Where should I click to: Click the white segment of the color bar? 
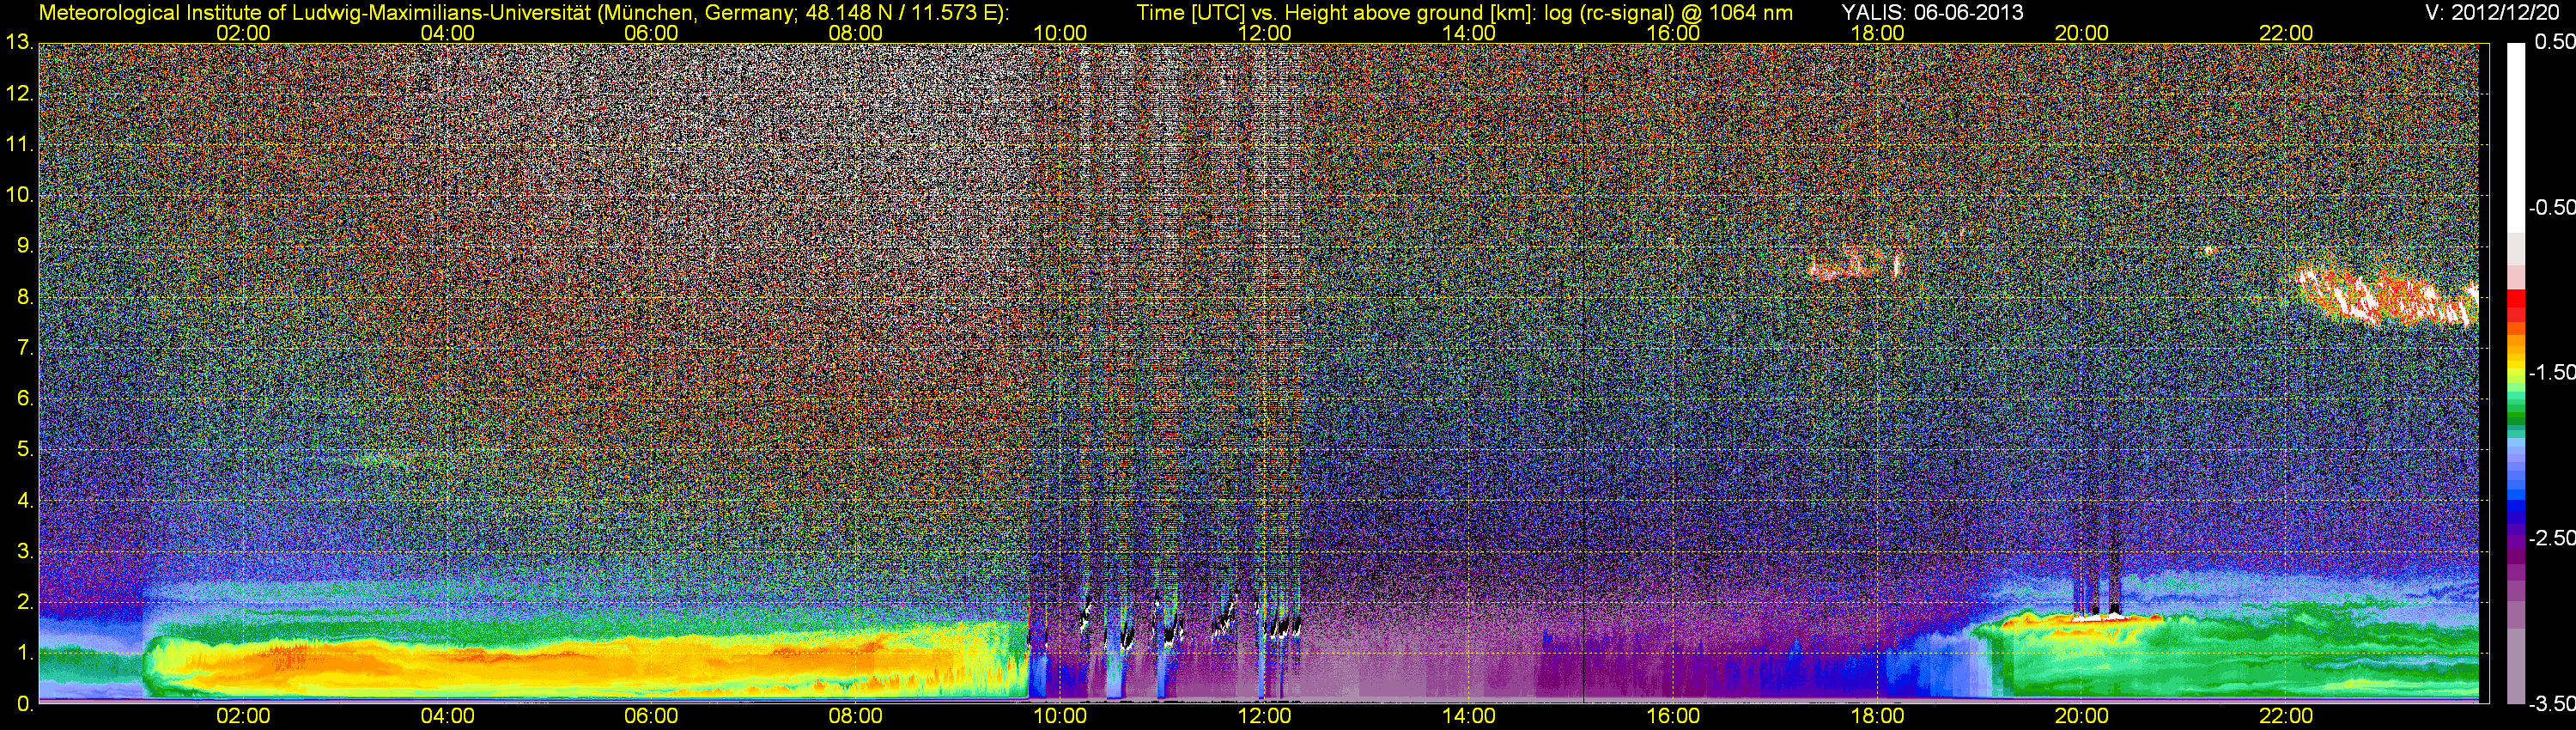(x=2515, y=137)
